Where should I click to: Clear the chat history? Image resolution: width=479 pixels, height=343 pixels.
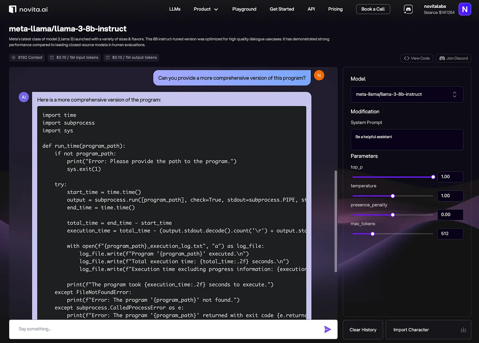tap(363, 330)
